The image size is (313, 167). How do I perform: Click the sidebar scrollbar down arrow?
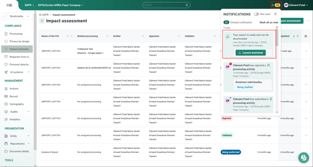click(x=35, y=165)
